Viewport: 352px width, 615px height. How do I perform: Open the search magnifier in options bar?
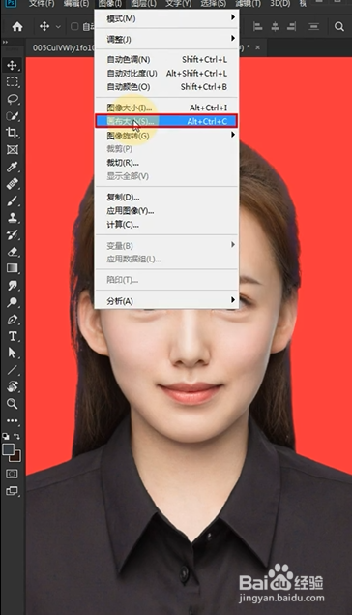(x=339, y=27)
